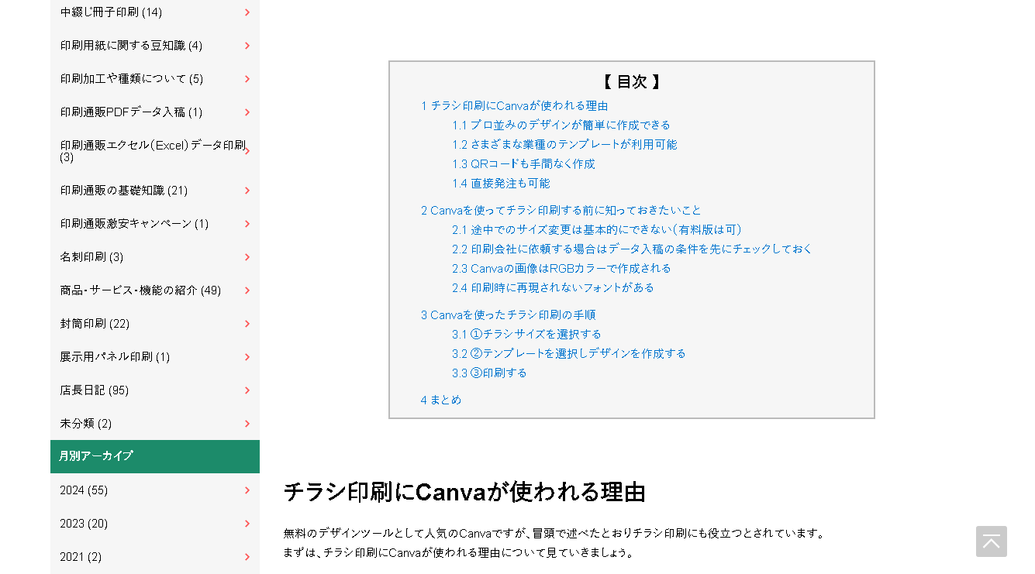The height and width of the screenshot is (574, 1035).
Task: Jump to 1.3 QRコードも手間なく作成
Action: point(523,164)
